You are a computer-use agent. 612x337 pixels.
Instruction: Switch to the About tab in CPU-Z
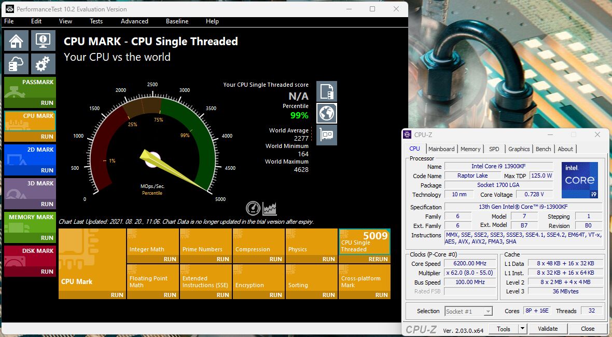565,149
